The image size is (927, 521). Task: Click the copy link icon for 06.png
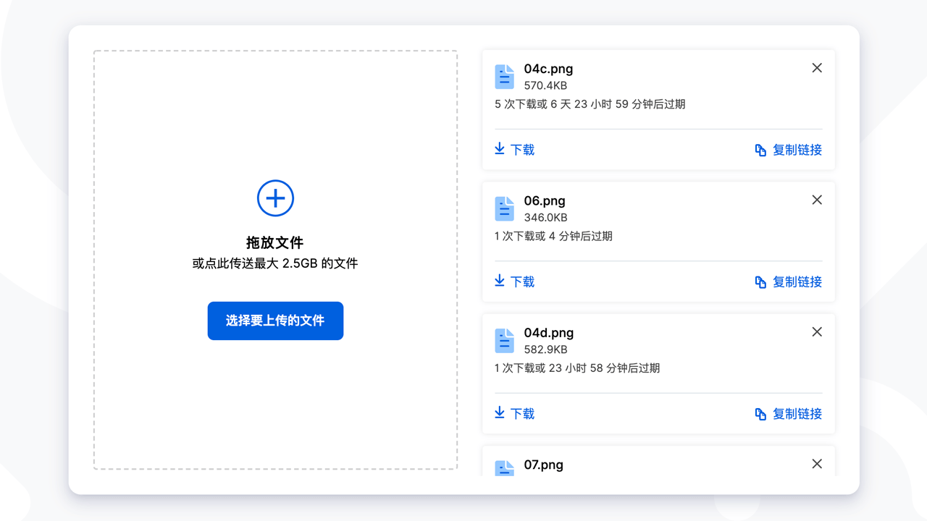click(760, 282)
